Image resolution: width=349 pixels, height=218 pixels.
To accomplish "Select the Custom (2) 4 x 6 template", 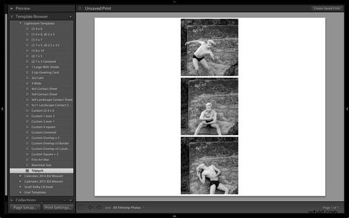I will pos(41,111).
